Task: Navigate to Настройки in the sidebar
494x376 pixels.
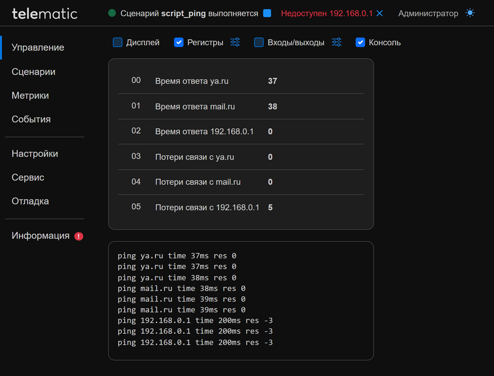Action: point(34,154)
